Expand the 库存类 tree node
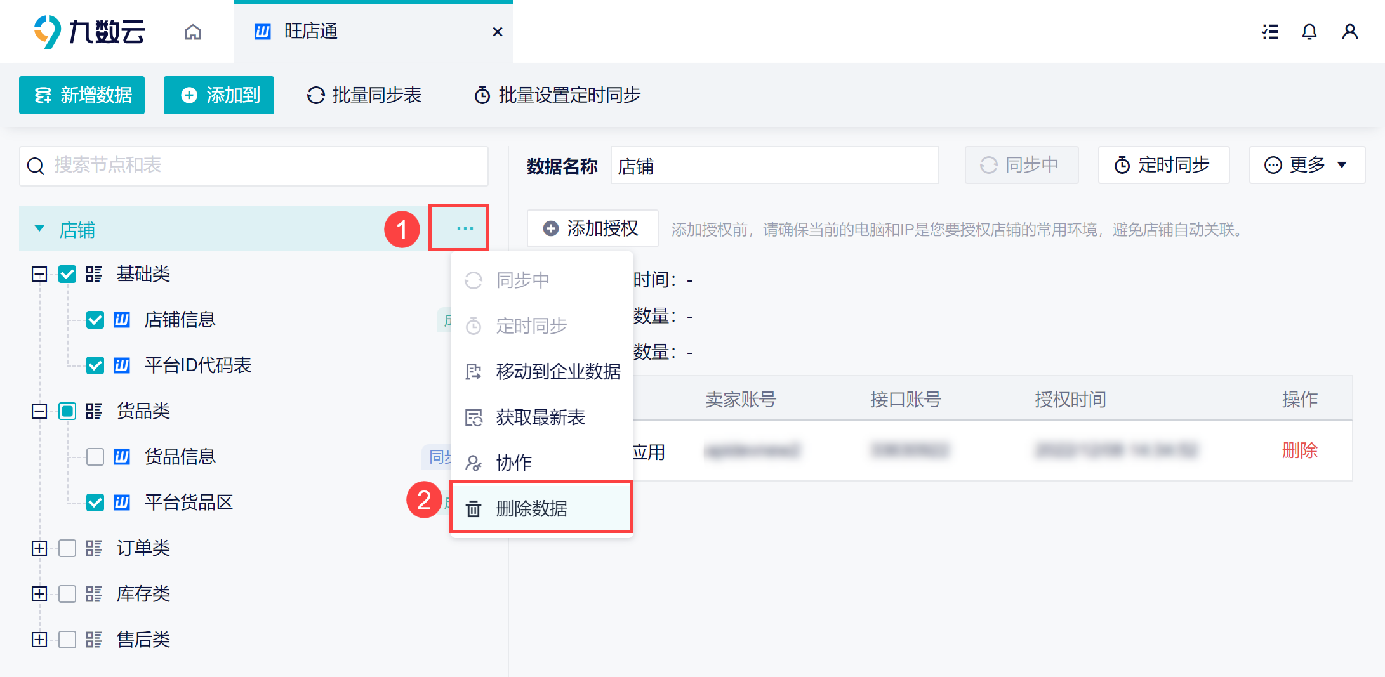The height and width of the screenshot is (677, 1385). (39, 594)
